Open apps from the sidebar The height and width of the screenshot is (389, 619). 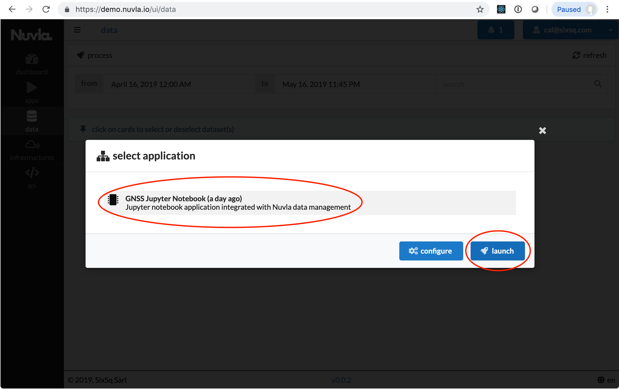click(x=32, y=93)
